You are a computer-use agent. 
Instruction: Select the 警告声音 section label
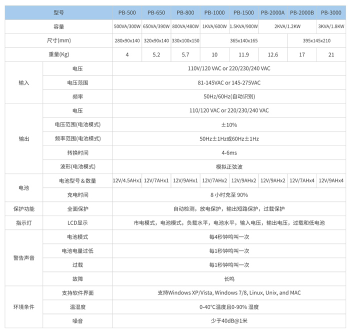[24, 258]
